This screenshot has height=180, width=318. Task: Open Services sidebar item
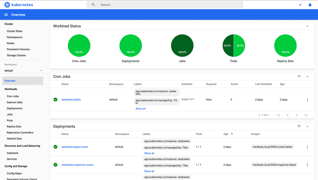(12, 159)
